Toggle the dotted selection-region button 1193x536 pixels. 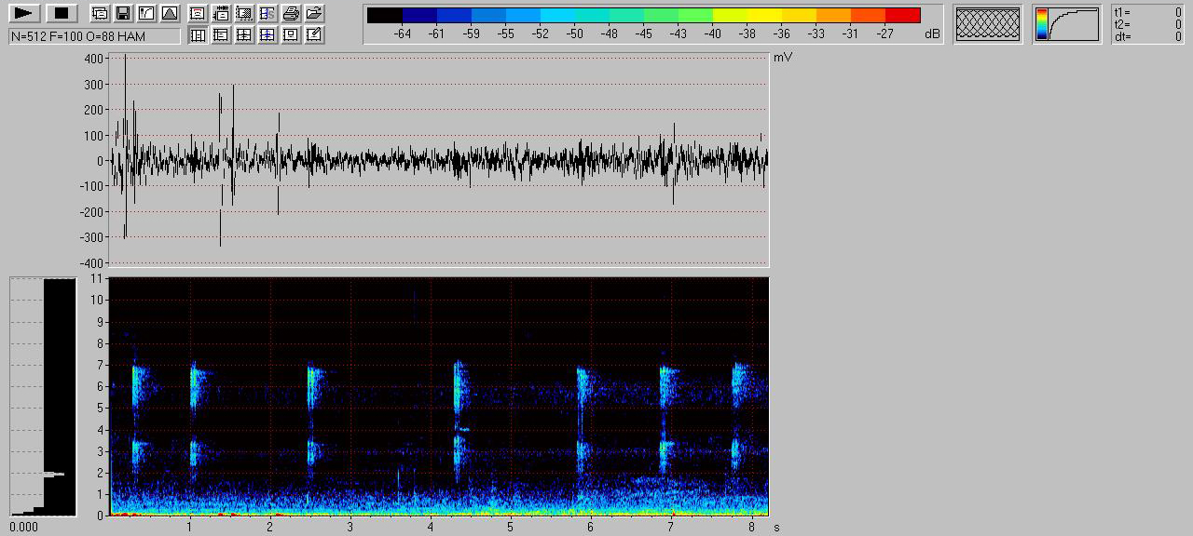pos(244,13)
